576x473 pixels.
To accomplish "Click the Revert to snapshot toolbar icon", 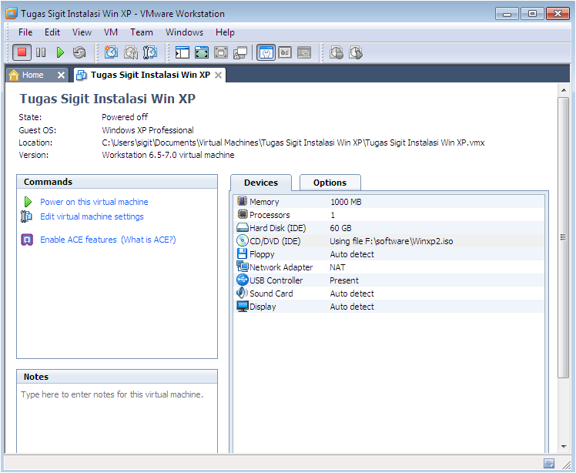I will click(130, 52).
